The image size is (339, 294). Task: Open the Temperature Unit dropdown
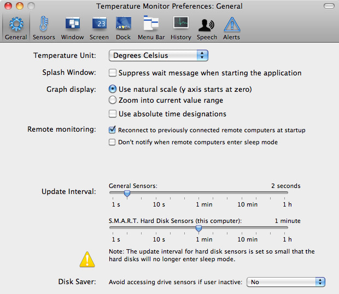(159, 56)
